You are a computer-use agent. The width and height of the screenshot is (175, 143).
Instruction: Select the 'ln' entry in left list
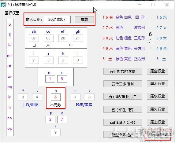10,97
